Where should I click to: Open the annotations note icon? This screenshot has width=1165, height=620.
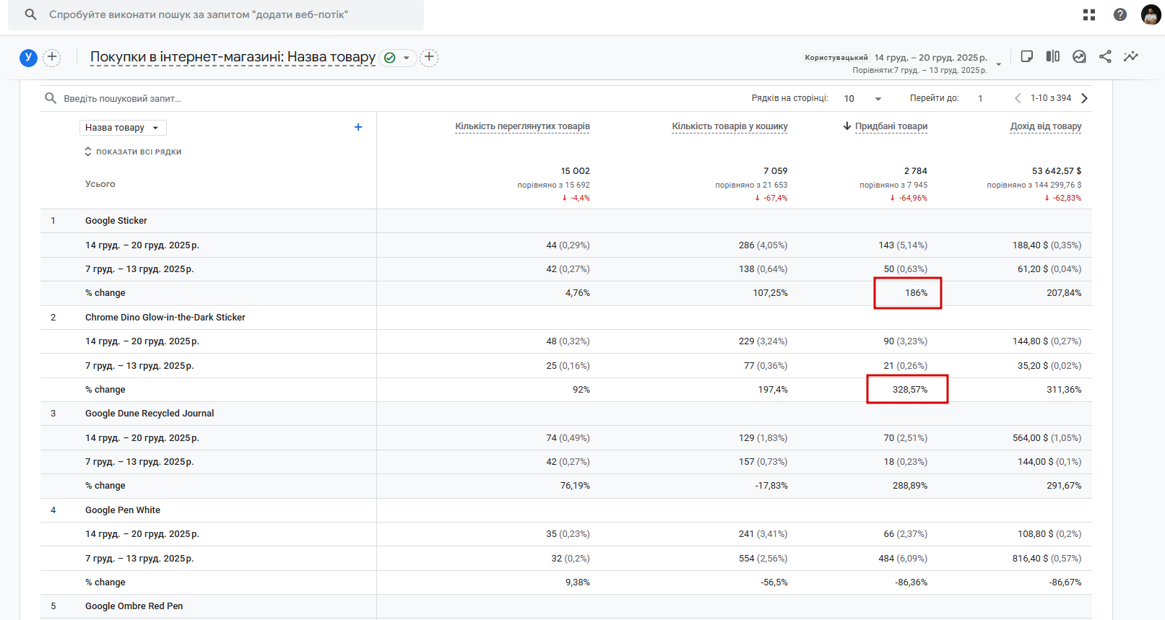pyautogui.click(x=1026, y=56)
